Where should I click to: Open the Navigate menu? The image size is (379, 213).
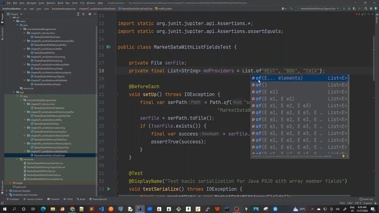(31, 3)
